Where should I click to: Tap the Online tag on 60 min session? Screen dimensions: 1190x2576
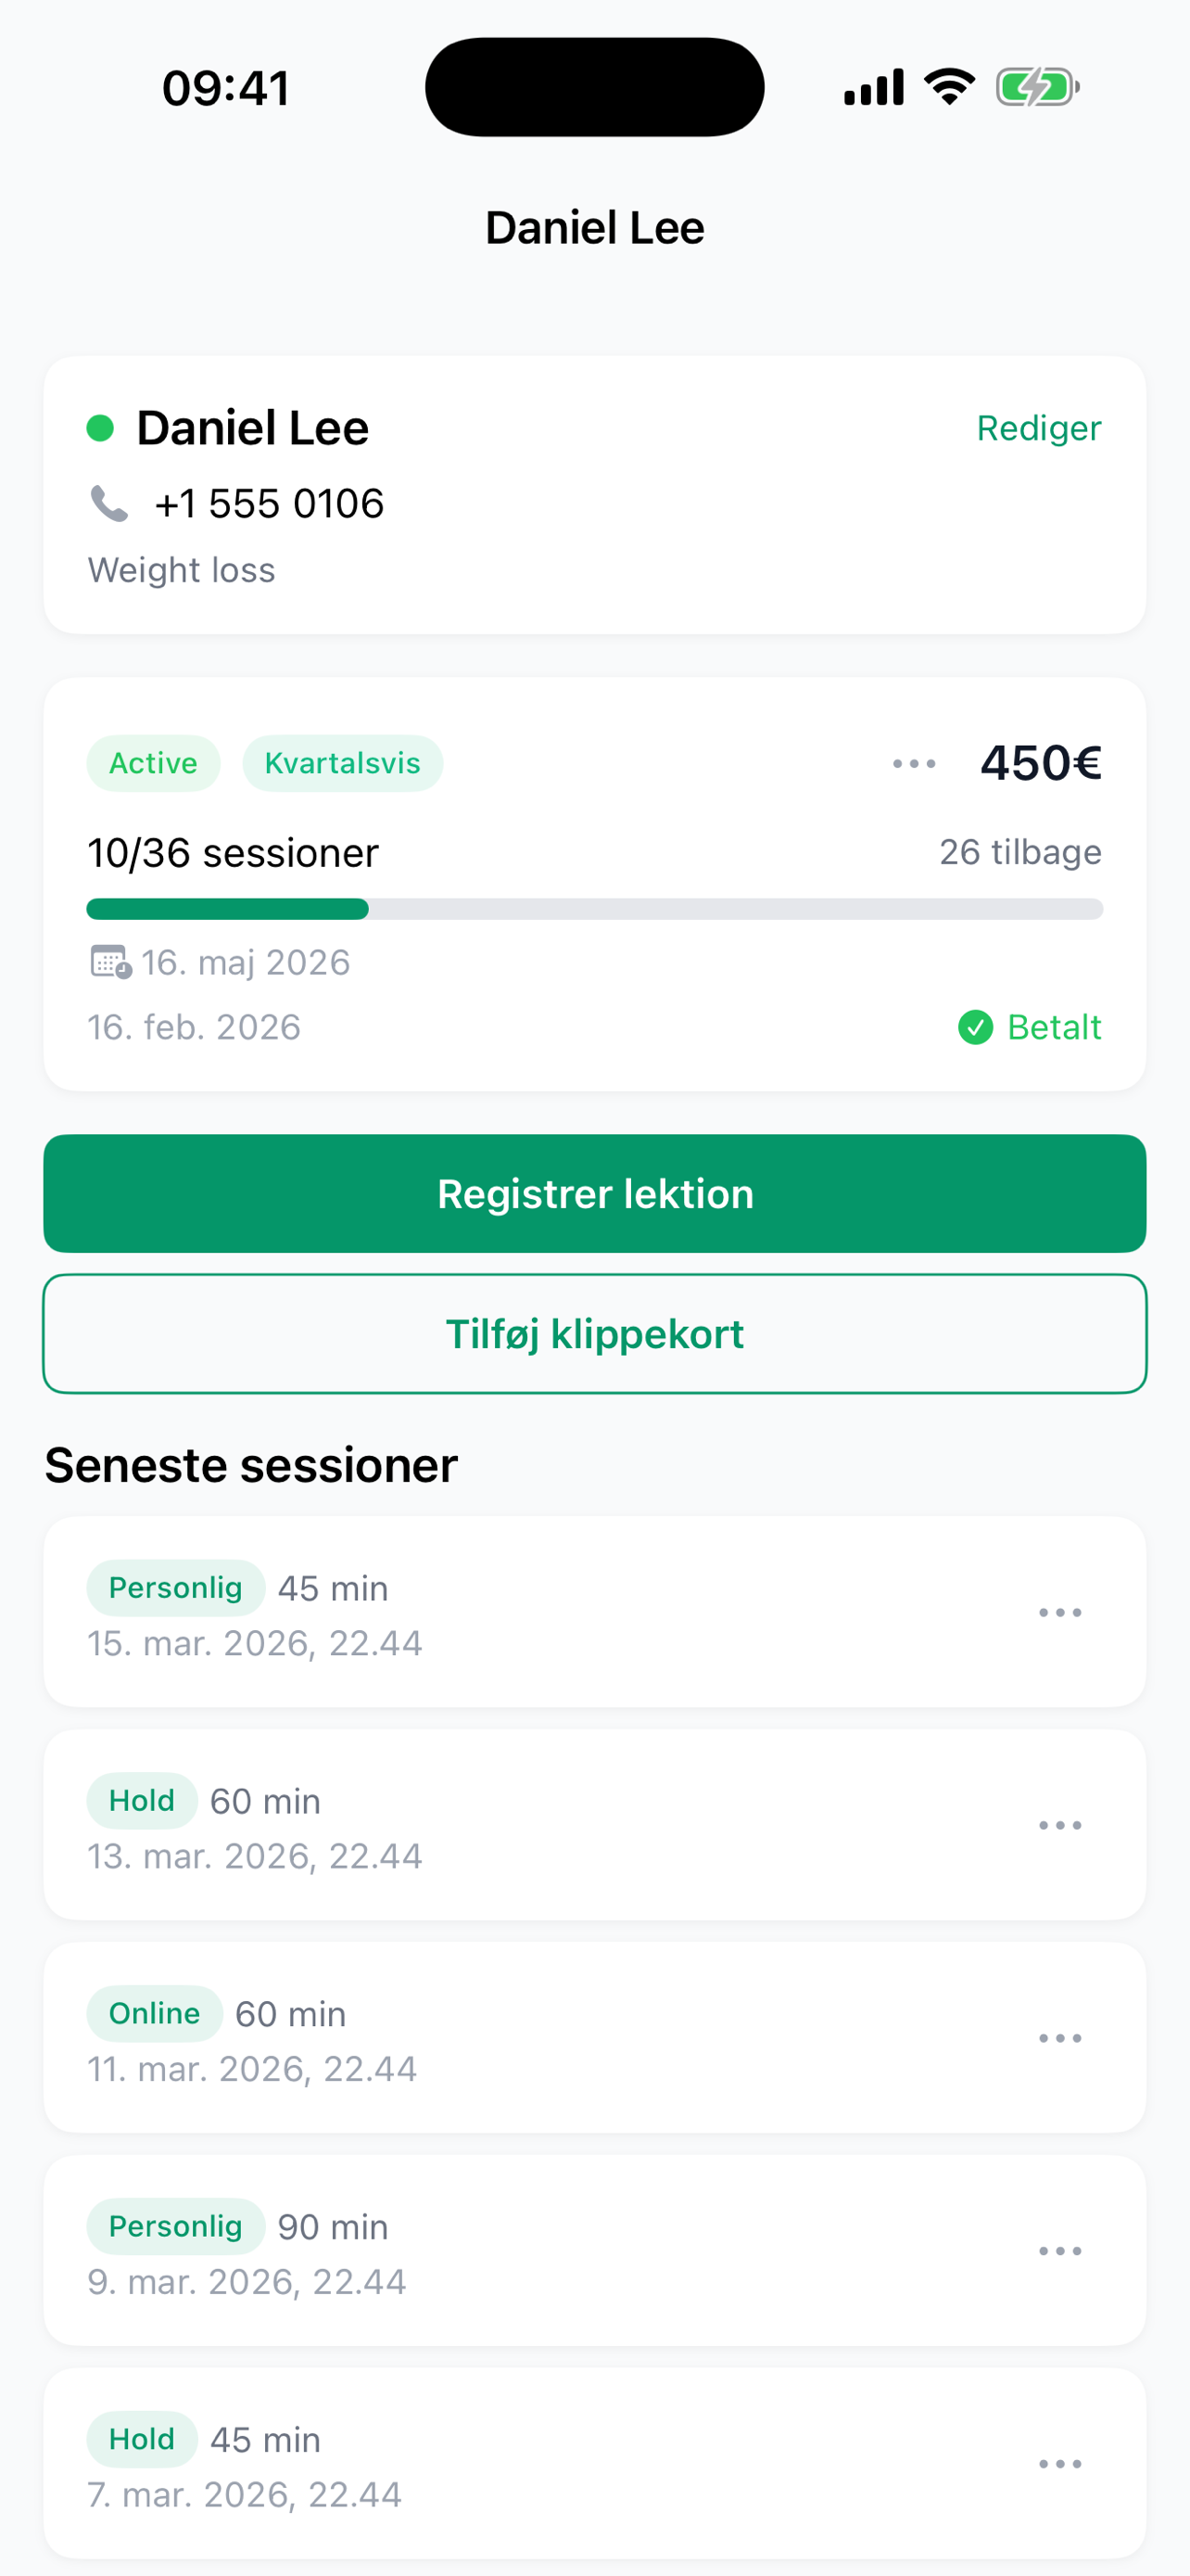(x=154, y=2014)
